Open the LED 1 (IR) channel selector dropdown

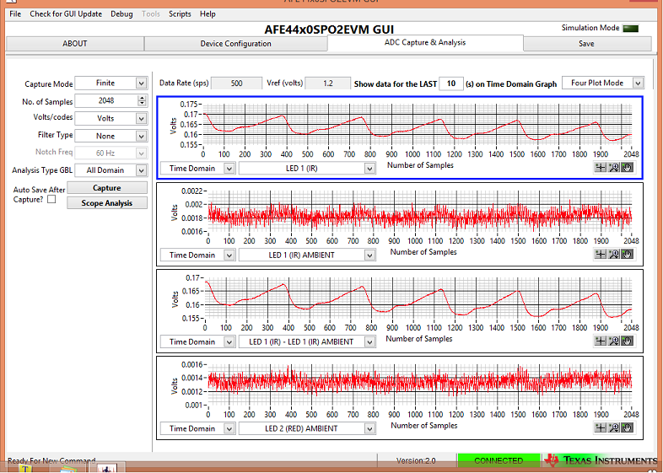(x=307, y=169)
